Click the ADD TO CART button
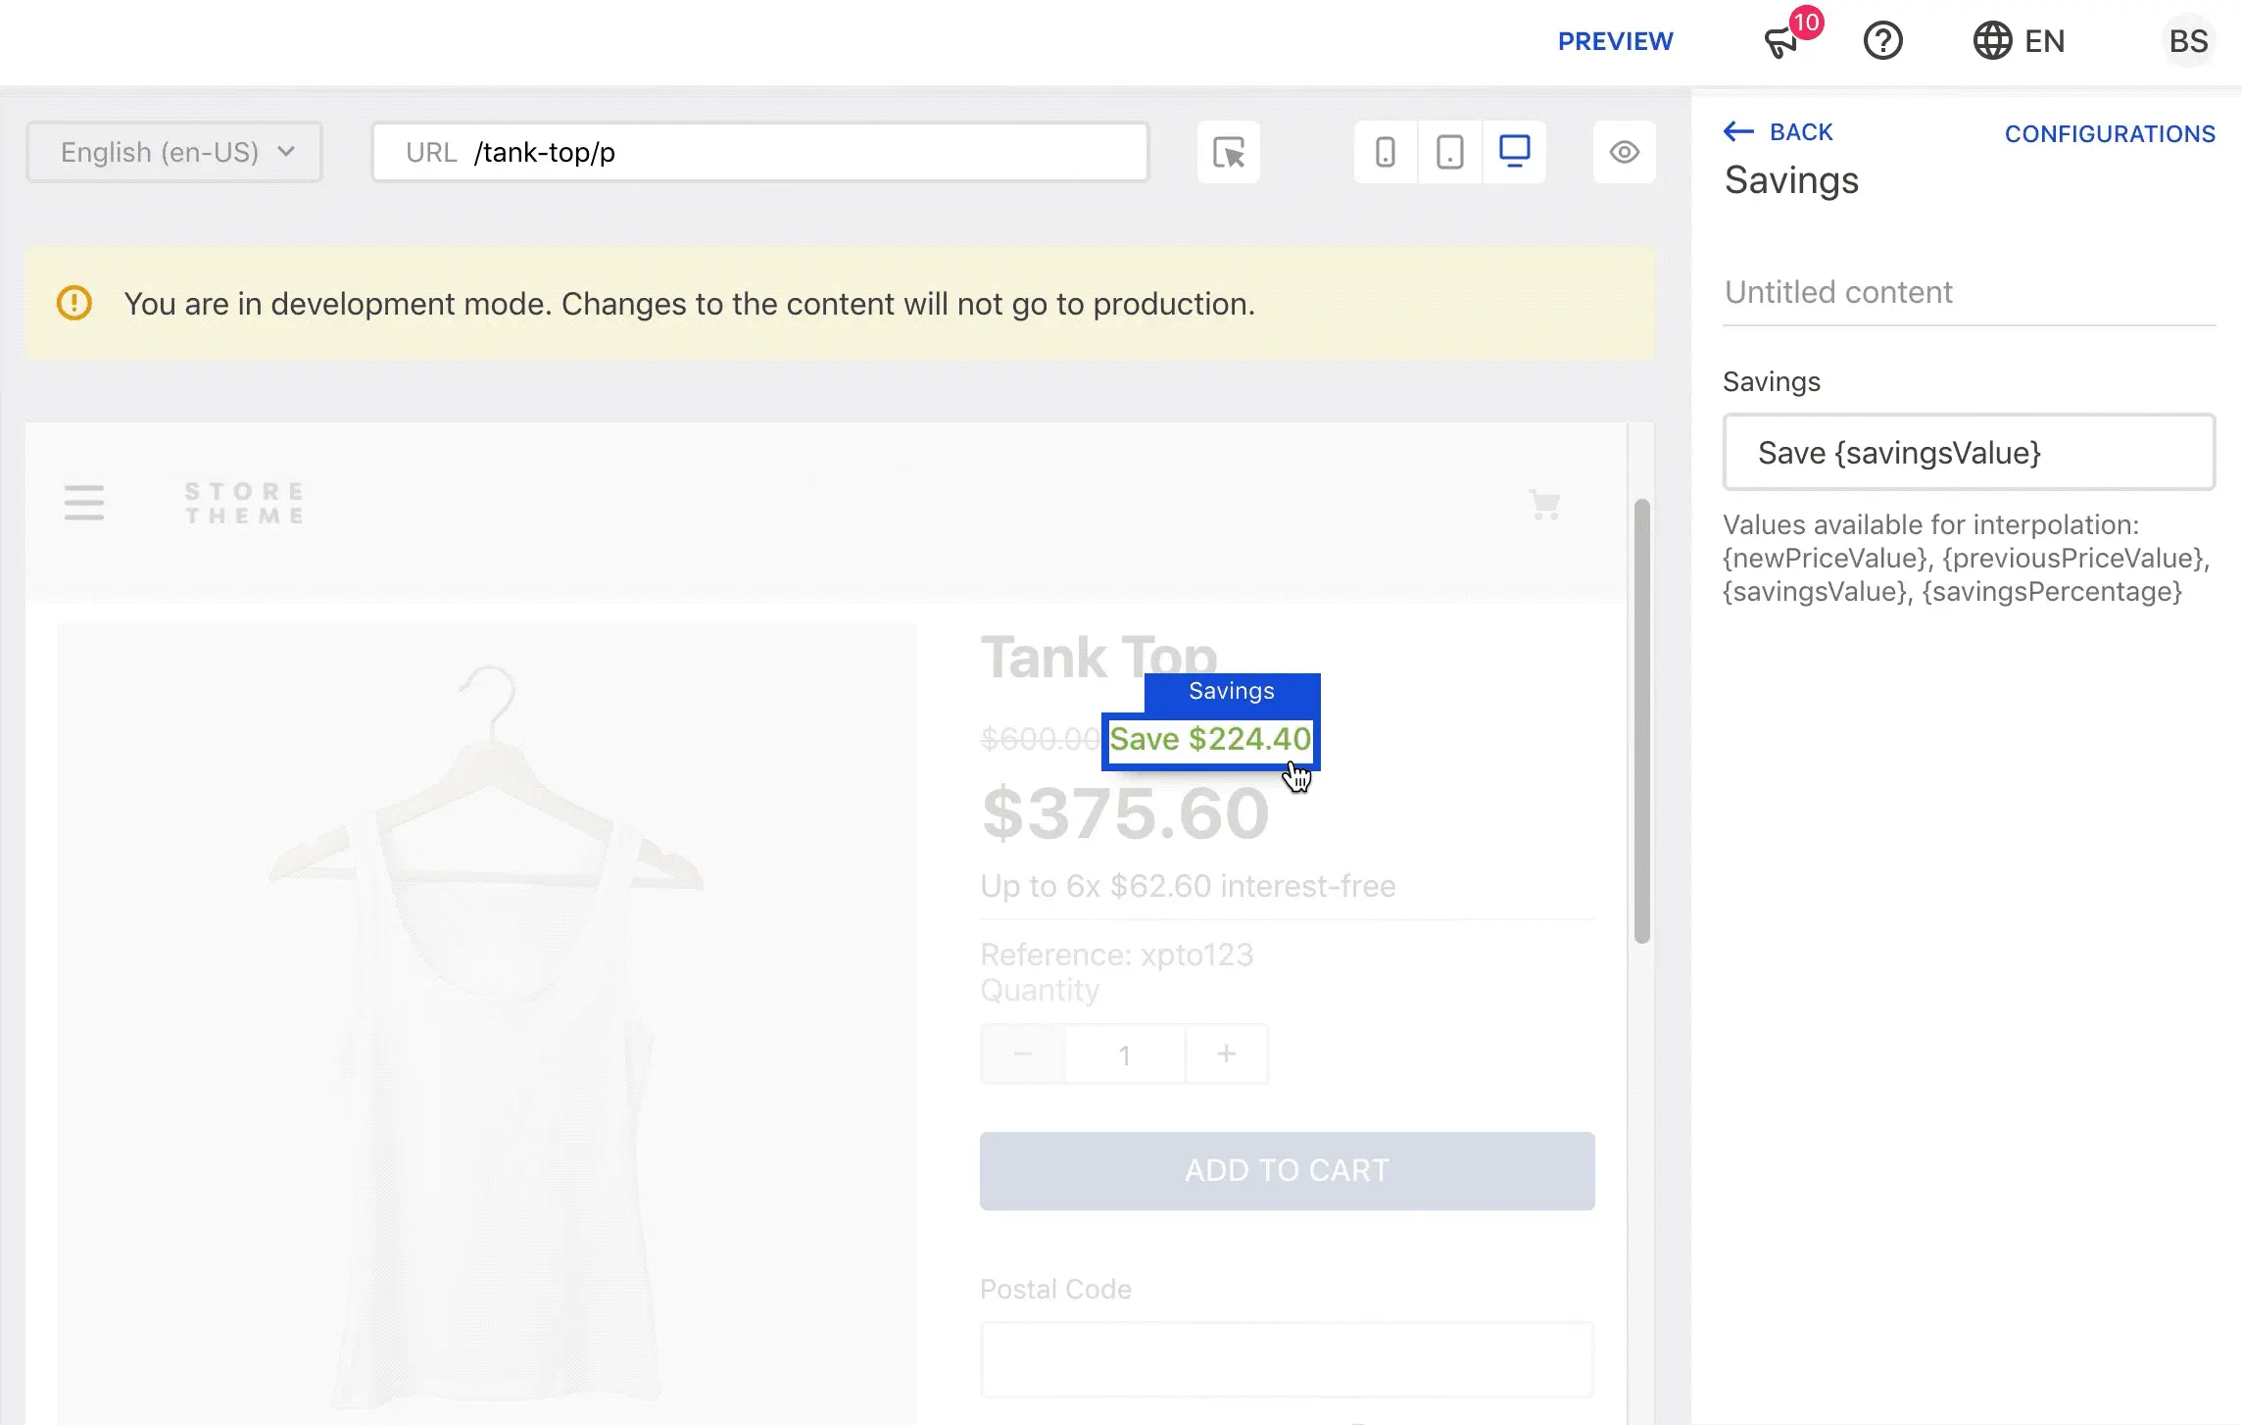This screenshot has width=2242, height=1425. [1287, 1170]
